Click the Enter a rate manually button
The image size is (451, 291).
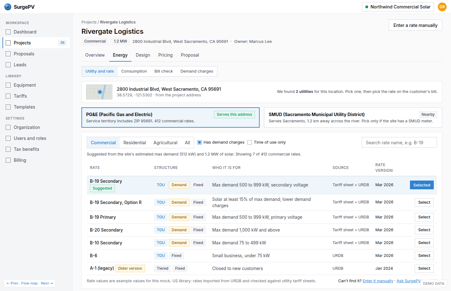[415, 25]
